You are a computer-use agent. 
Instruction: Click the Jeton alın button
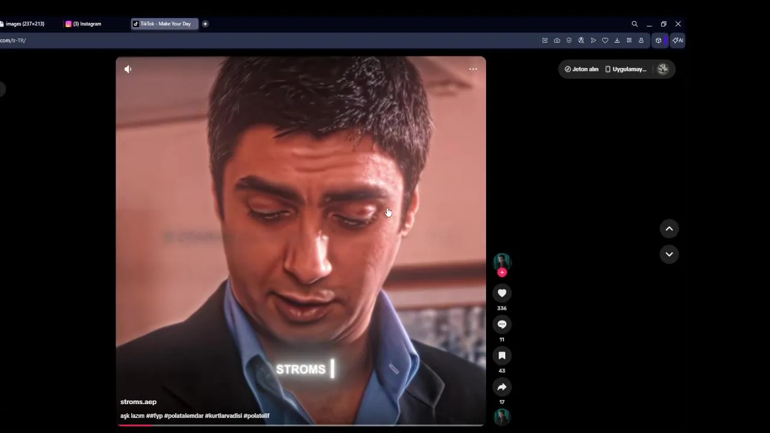point(581,69)
